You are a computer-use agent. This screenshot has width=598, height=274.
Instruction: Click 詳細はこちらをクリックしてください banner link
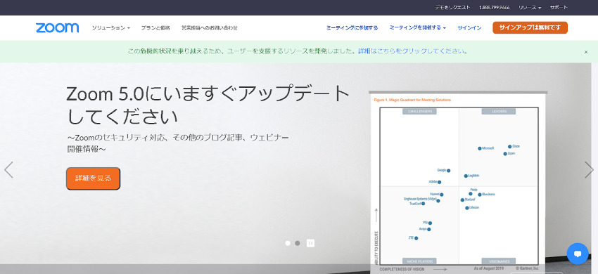[x=413, y=51]
